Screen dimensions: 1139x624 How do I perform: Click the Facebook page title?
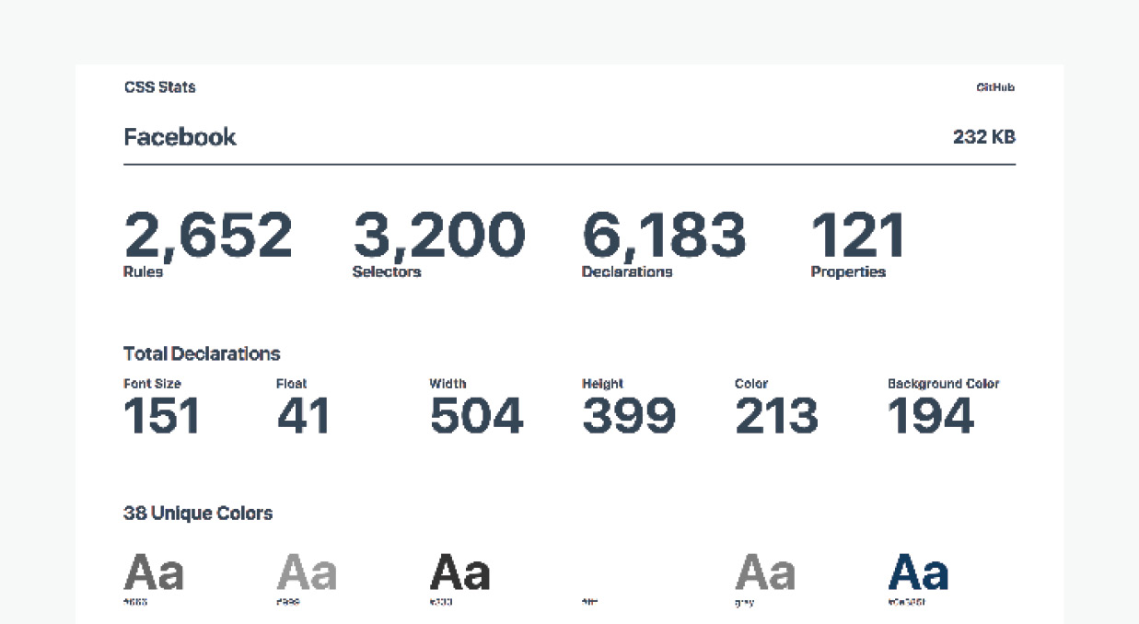pyautogui.click(x=180, y=137)
